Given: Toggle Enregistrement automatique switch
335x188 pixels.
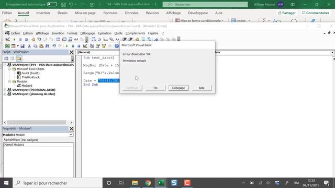Looking at the screenshot, I should [x=52, y=4].
